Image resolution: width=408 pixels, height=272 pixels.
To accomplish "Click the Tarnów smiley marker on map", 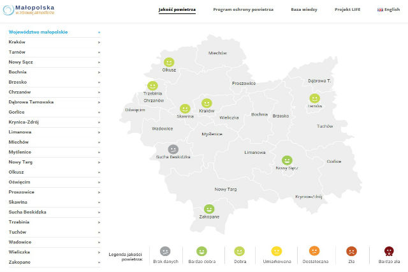I will [314, 98].
